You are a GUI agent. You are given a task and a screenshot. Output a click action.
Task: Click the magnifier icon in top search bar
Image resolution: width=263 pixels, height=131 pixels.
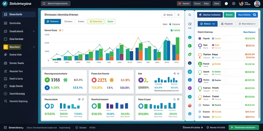coord(44,4)
